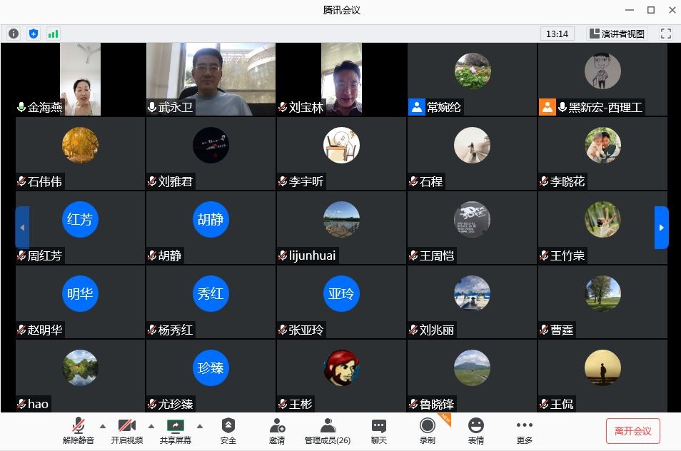Expand share options arrow beside 共享屏幕
The height and width of the screenshot is (451, 681).
199,426
